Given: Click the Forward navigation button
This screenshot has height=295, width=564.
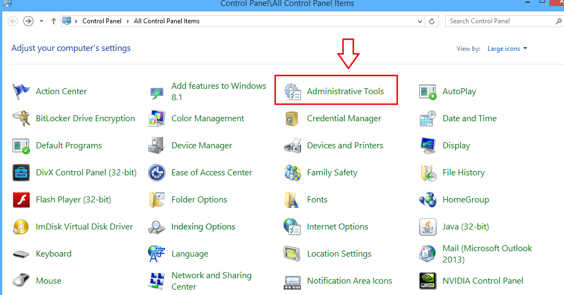Looking at the screenshot, I should coord(28,21).
